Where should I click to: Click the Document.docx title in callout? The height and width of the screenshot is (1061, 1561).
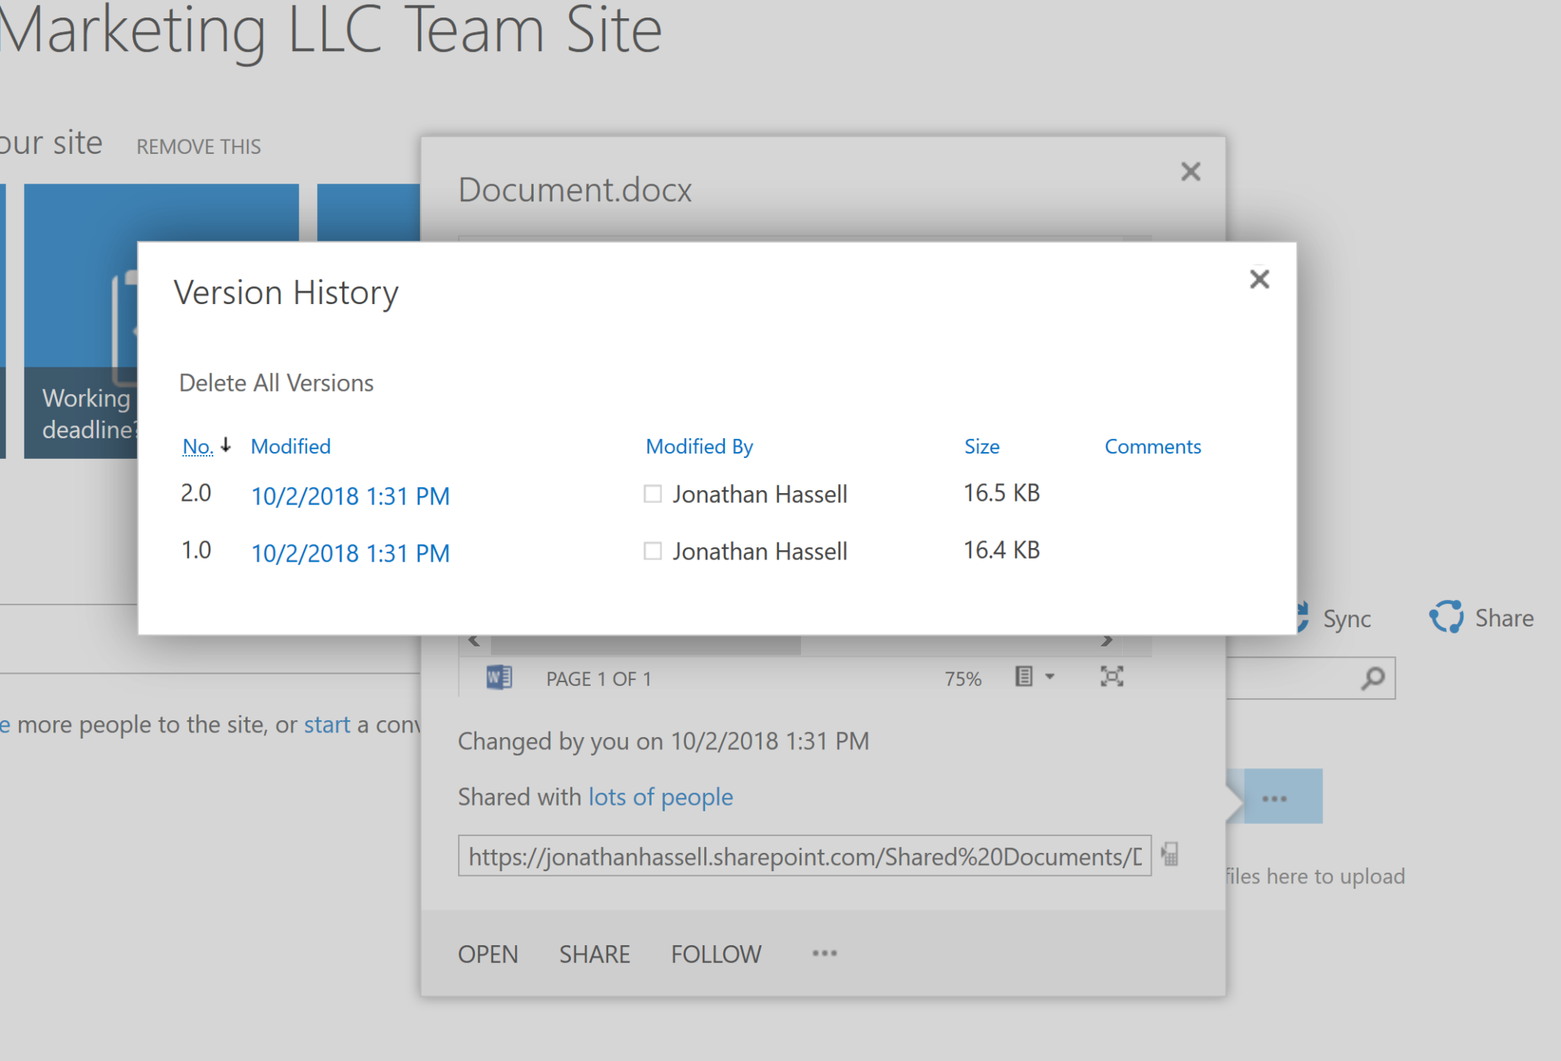click(x=575, y=189)
